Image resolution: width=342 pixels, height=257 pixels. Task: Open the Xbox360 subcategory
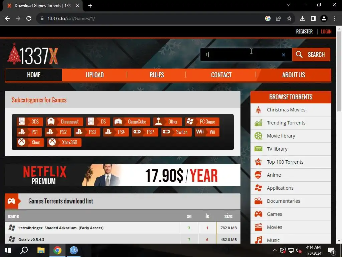coord(64,143)
